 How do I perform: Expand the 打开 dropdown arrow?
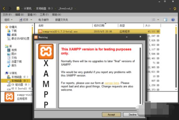point(31,20)
